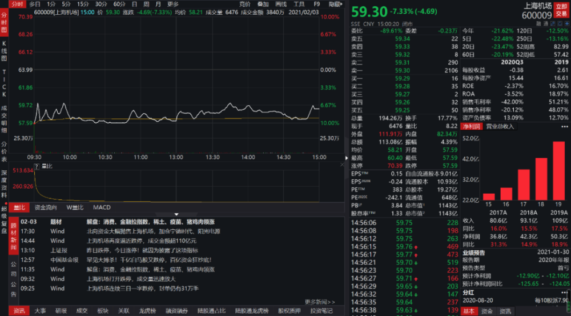Close the 量比 indicator sub-panel

(342, 165)
